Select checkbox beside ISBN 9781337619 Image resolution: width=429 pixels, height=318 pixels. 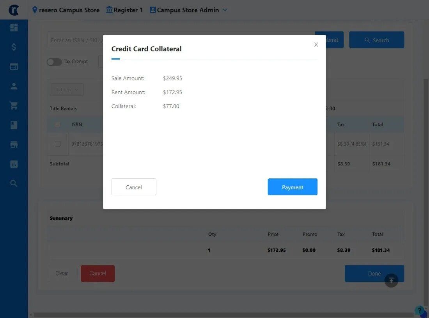pos(57,144)
